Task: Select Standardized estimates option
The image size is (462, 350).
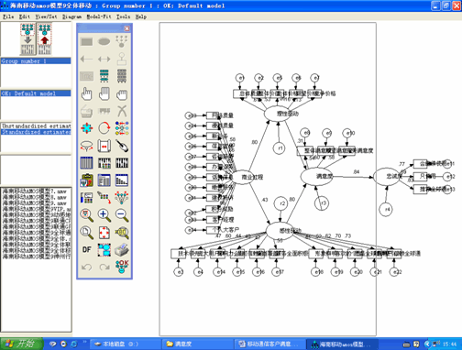Action: tap(36, 132)
